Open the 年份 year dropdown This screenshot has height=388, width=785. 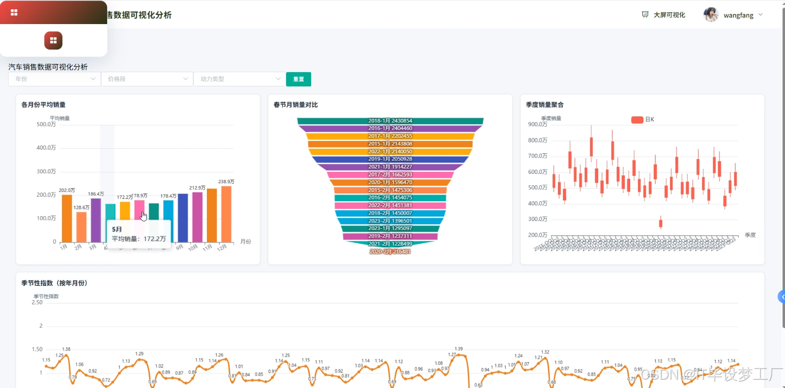click(x=54, y=79)
